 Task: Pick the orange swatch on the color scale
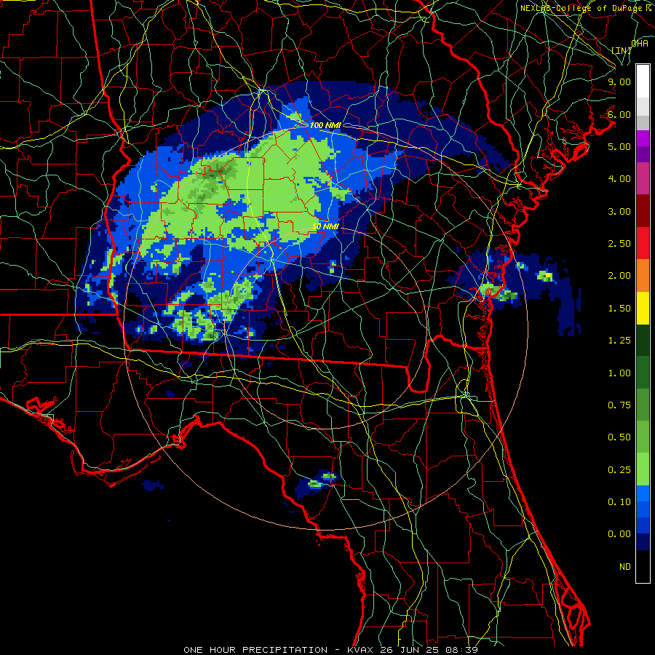[643, 275]
